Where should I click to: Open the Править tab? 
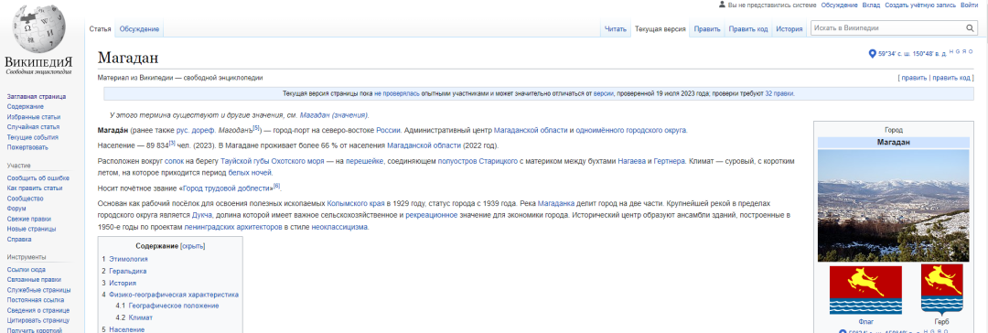[707, 29]
